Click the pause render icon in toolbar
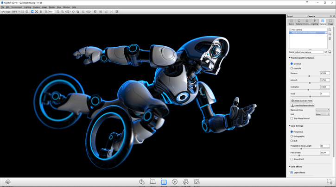The height and width of the screenshot is (187, 336). coord(23,12)
